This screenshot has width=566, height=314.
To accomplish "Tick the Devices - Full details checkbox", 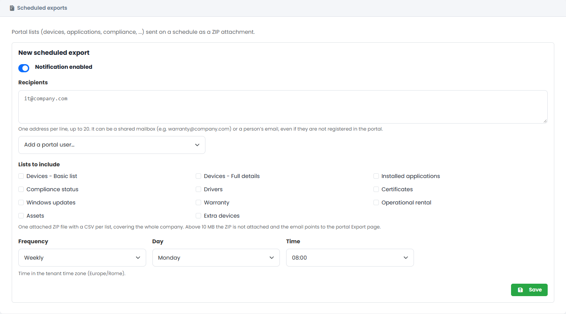I will (198, 176).
